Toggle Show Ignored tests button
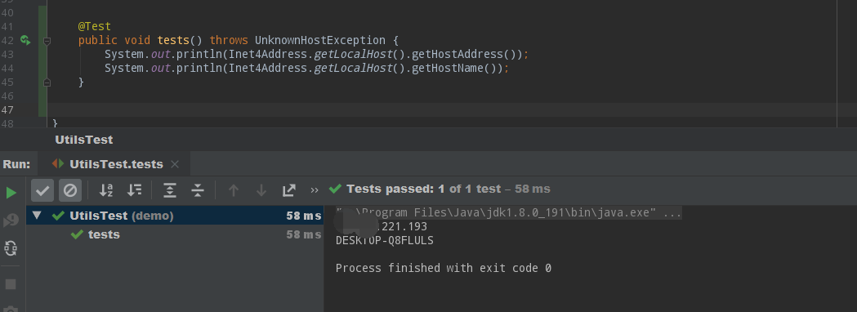 pyautogui.click(x=70, y=190)
